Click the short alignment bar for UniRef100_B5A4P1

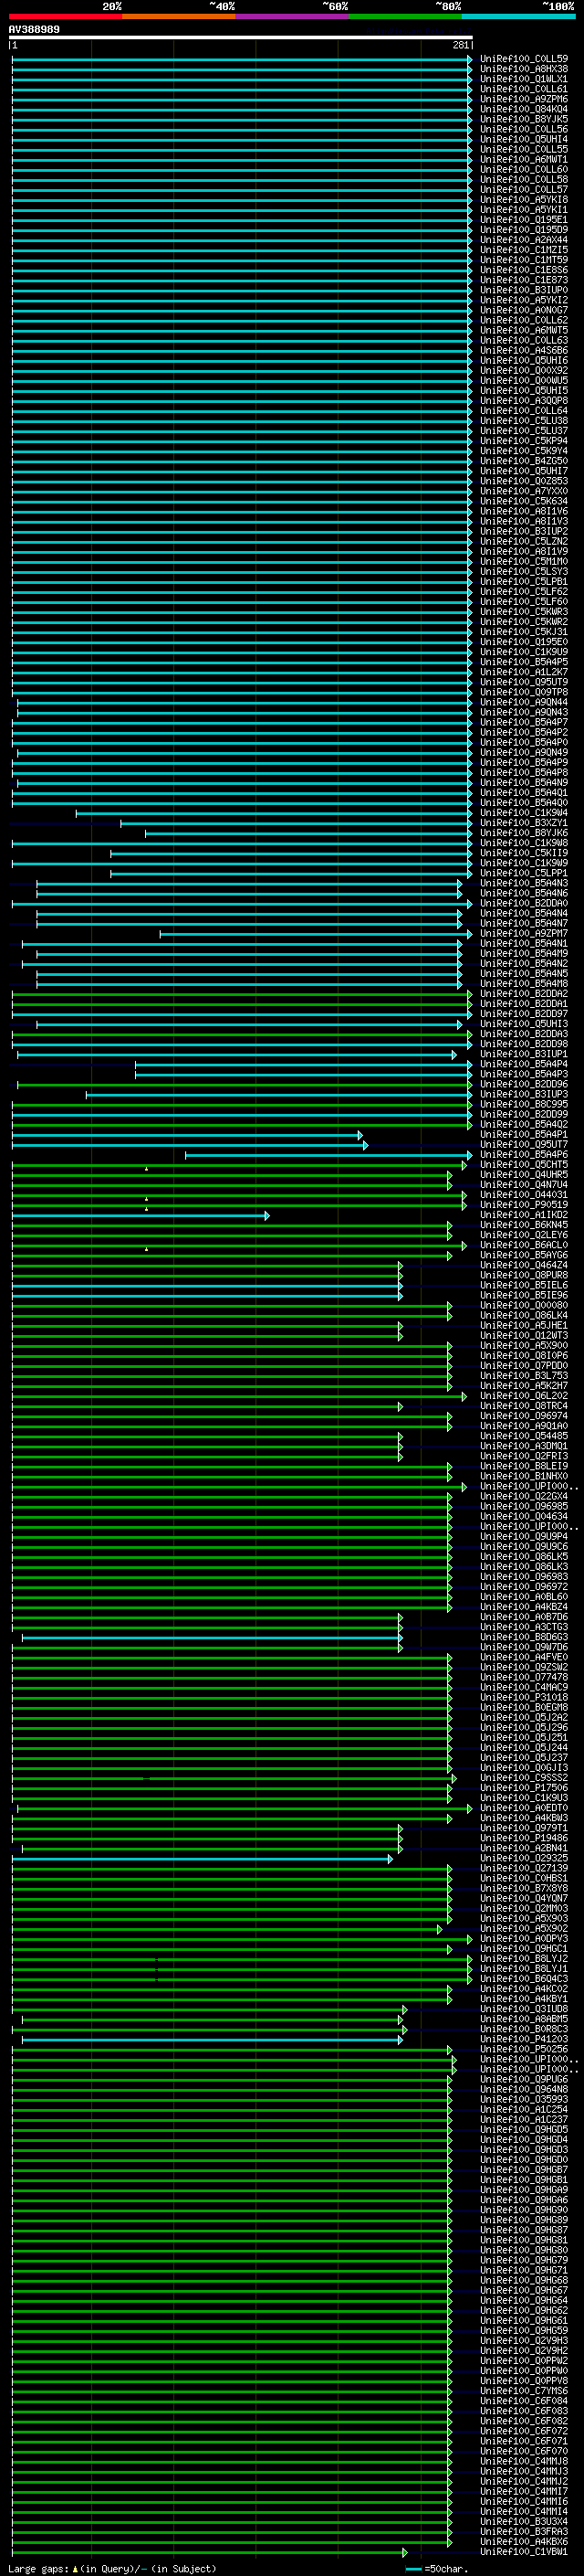pos(187,1136)
